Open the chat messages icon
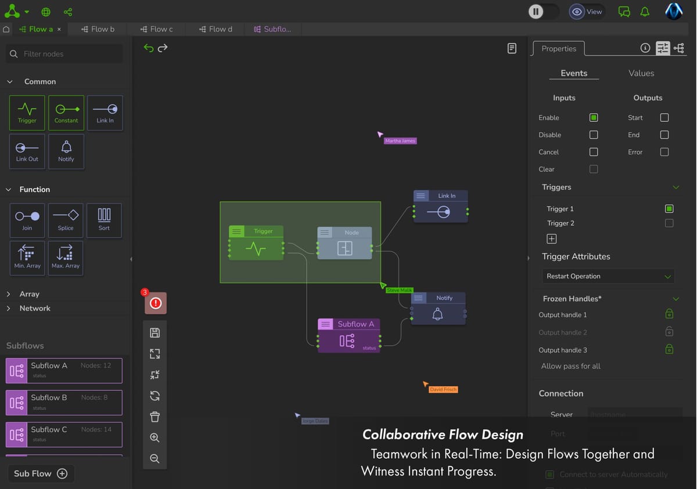The width and height of the screenshot is (697, 489). [624, 12]
